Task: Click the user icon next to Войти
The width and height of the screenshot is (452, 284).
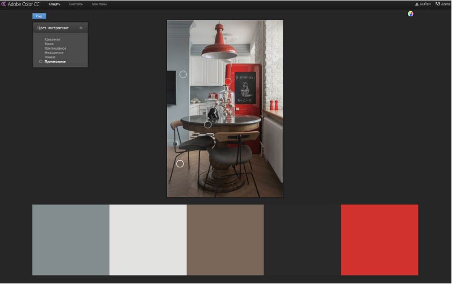Action: [417, 4]
